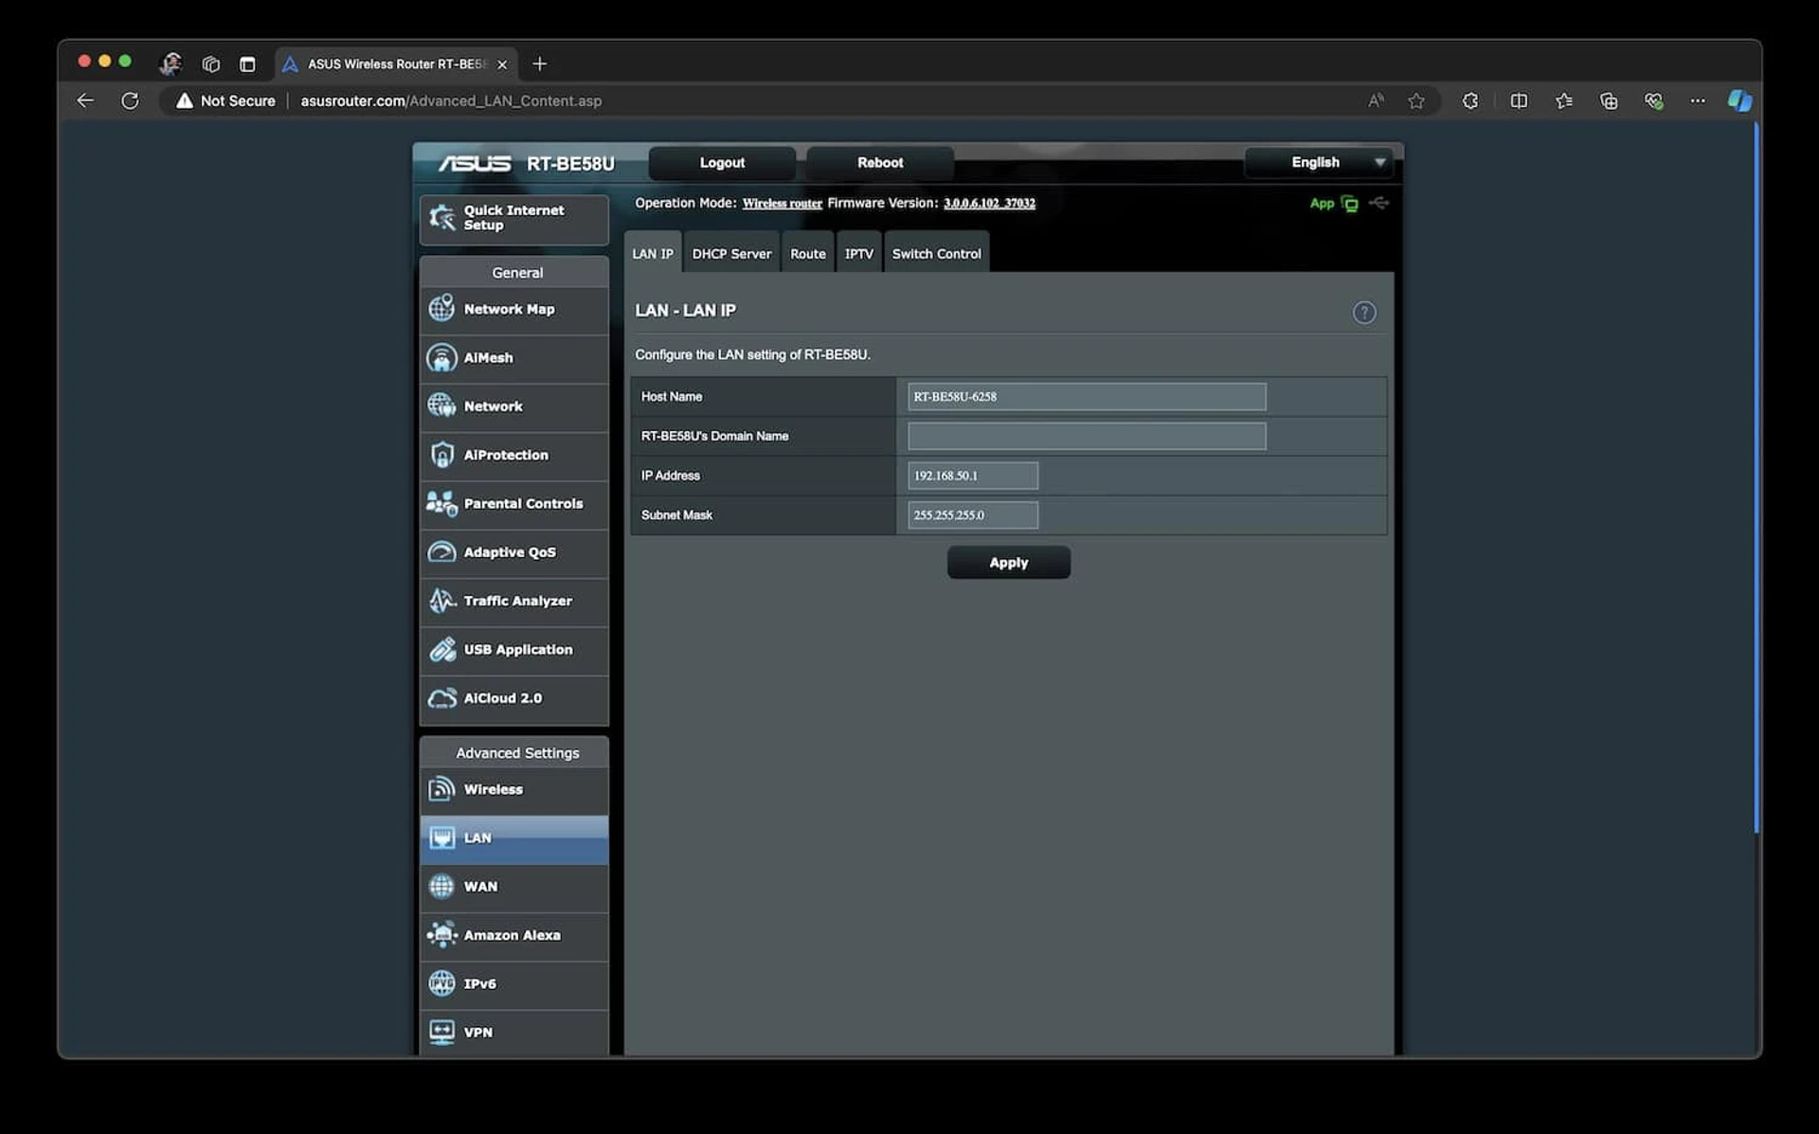This screenshot has width=1819, height=1134.
Task: Select ASUS Wireless Router browser tab
Action: click(396, 64)
